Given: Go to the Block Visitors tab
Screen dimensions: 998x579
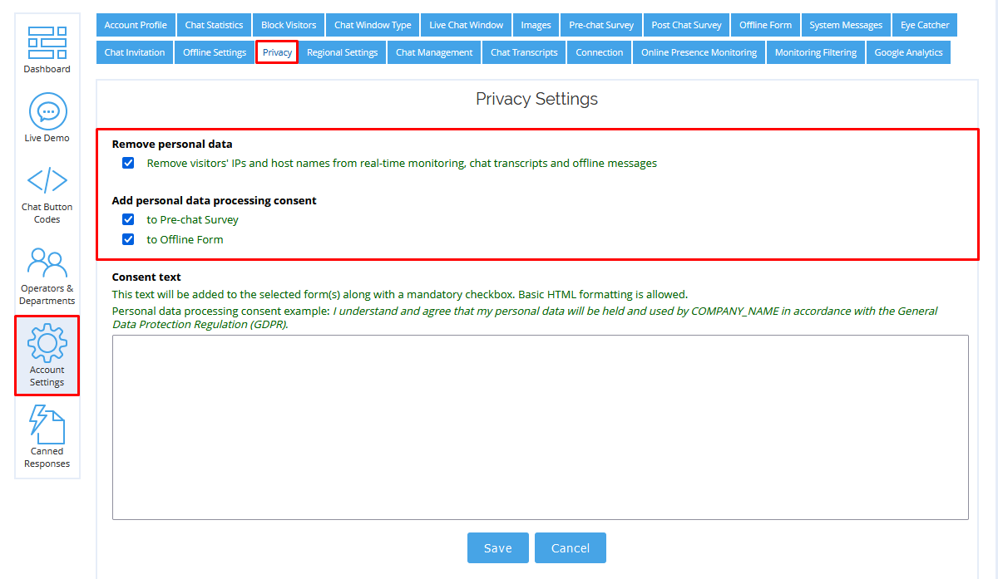Looking at the screenshot, I should [x=288, y=25].
